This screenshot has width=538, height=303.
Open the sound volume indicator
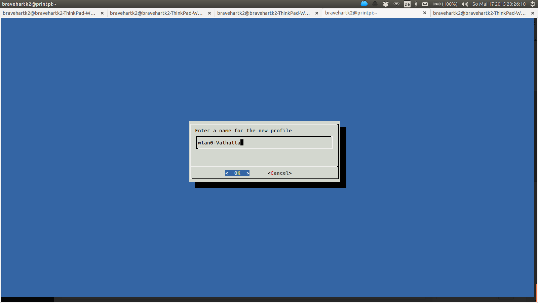point(465,4)
